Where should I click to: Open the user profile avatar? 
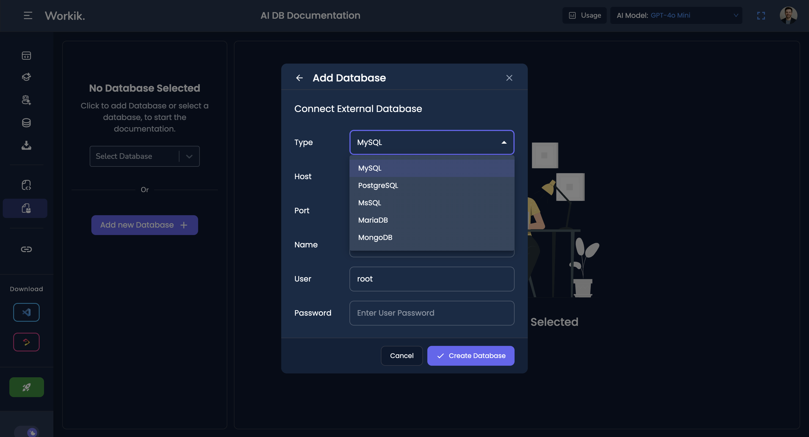pyautogui.click(x=788, y=15)
